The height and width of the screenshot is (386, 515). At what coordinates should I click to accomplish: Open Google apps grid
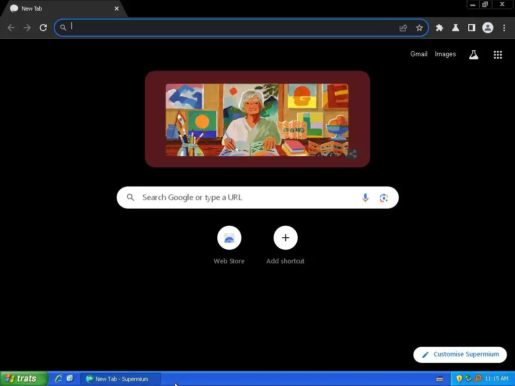tap(498, 55)
